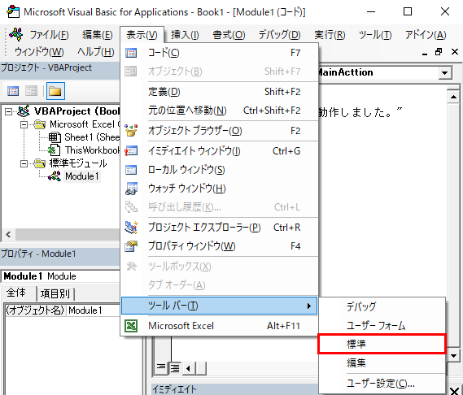Switch to the 全体 properties tab
Viewport: 463px width, 395px height.
click(16, 293)
